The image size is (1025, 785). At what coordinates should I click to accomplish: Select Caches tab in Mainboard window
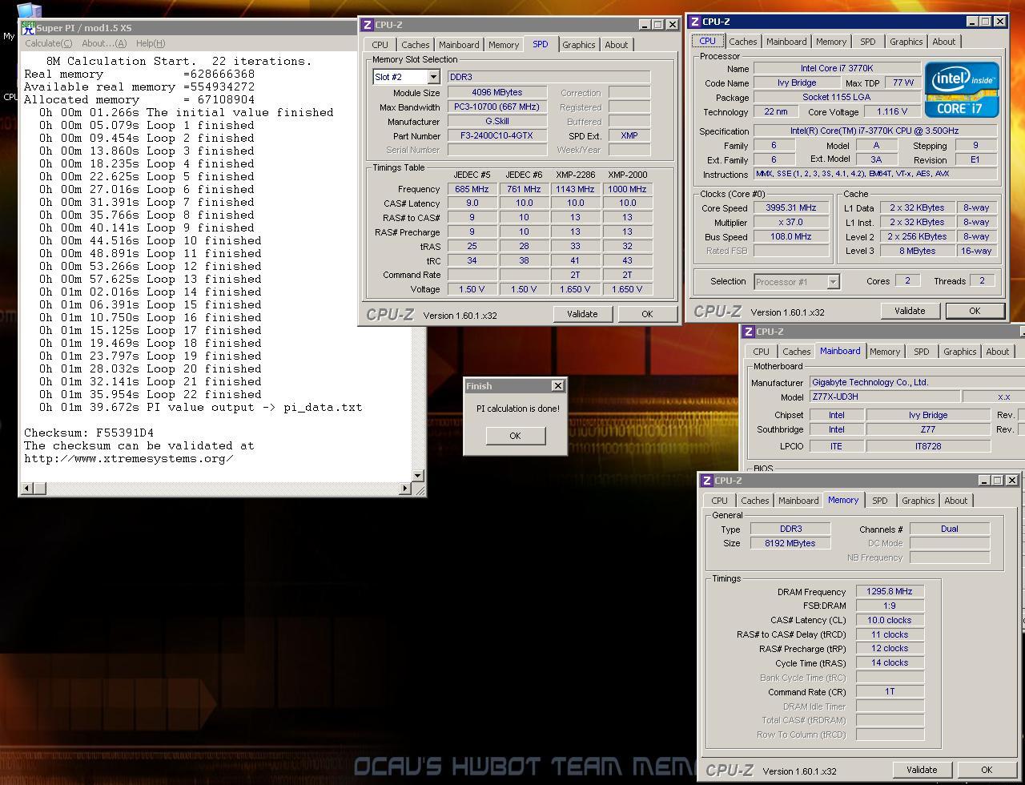(x=796, y=352)
